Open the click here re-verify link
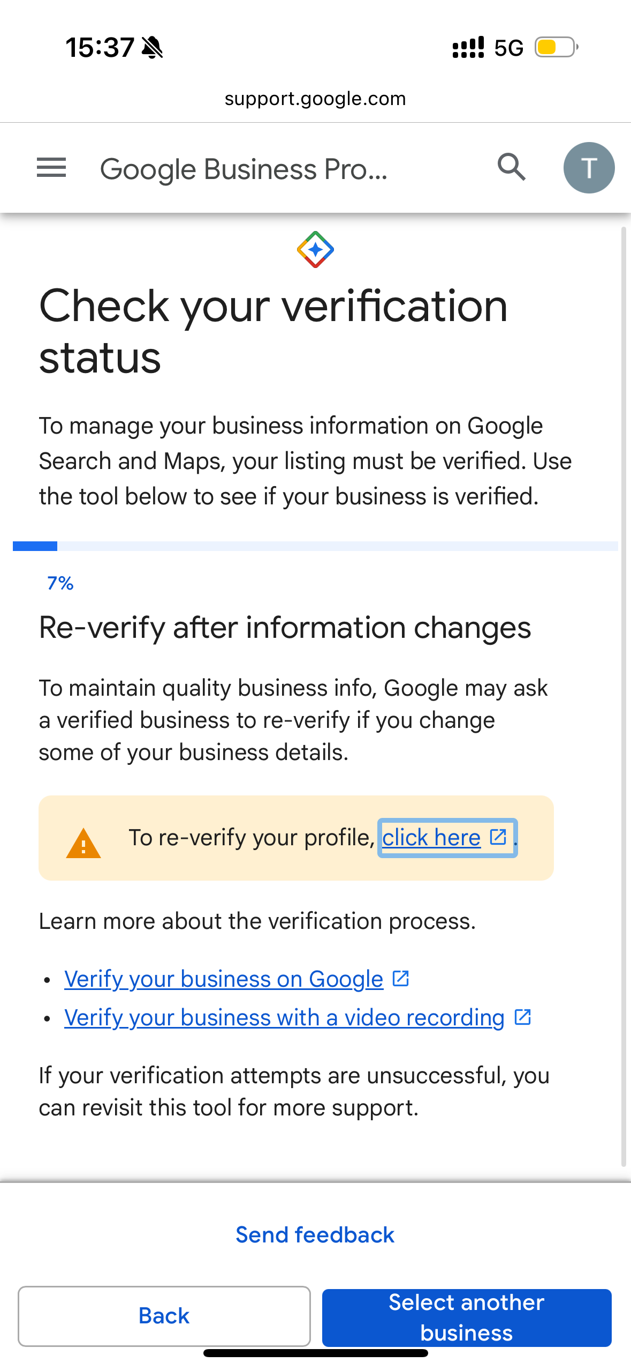Image resolution: width=631 pixels, height=1370 pixels. tap(431, 838)
